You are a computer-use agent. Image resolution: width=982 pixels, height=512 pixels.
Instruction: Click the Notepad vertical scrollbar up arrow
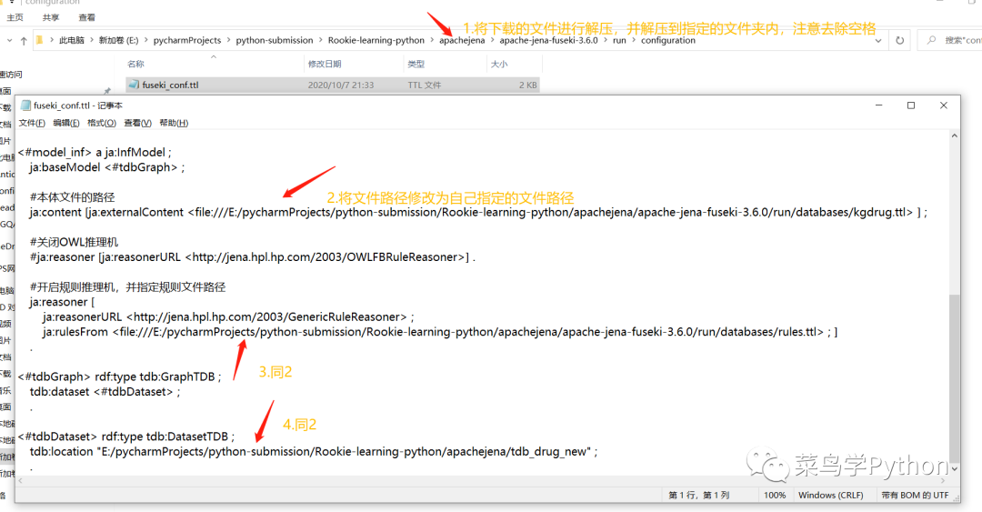[x=955, y=136]
